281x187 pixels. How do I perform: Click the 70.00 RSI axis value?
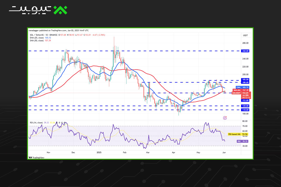245,126
